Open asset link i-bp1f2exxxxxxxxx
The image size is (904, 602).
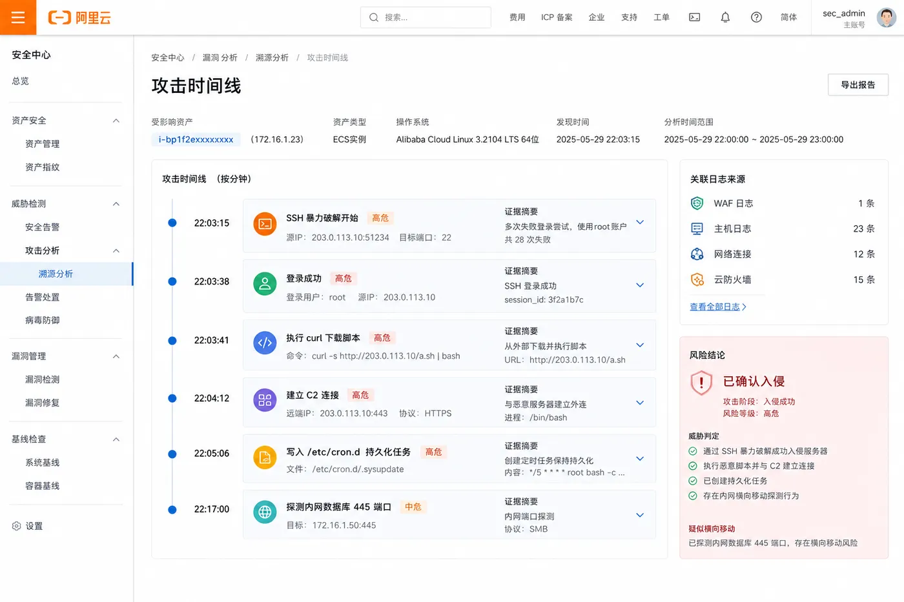196,139
